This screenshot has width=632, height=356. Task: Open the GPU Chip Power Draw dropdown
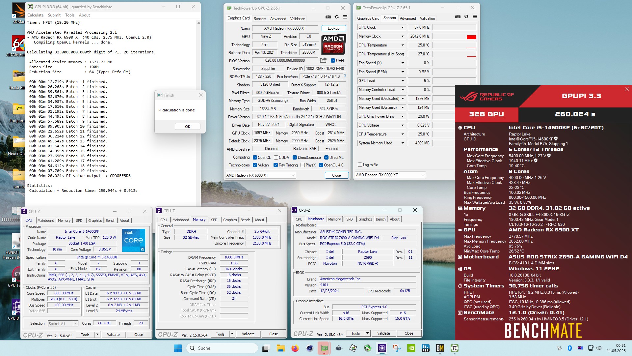click(402, 116)
